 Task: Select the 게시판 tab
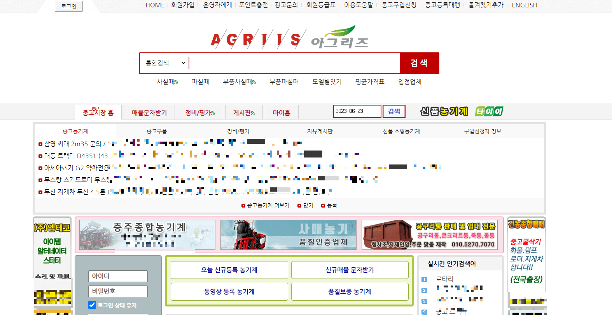(244, 112)
